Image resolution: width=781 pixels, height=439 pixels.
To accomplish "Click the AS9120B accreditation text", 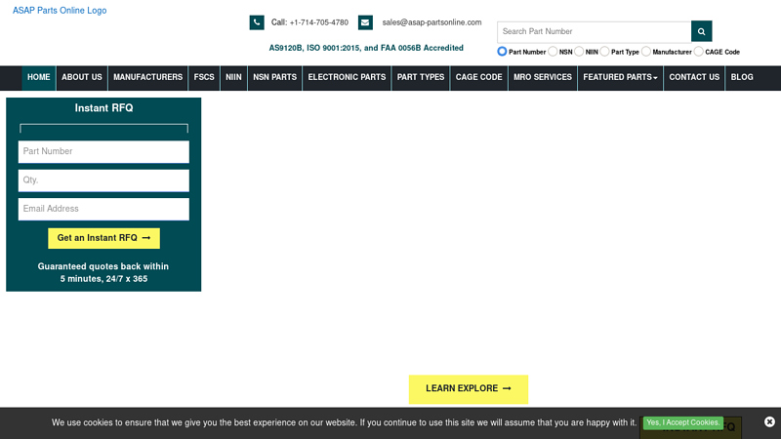I will (x=366, y=48).
